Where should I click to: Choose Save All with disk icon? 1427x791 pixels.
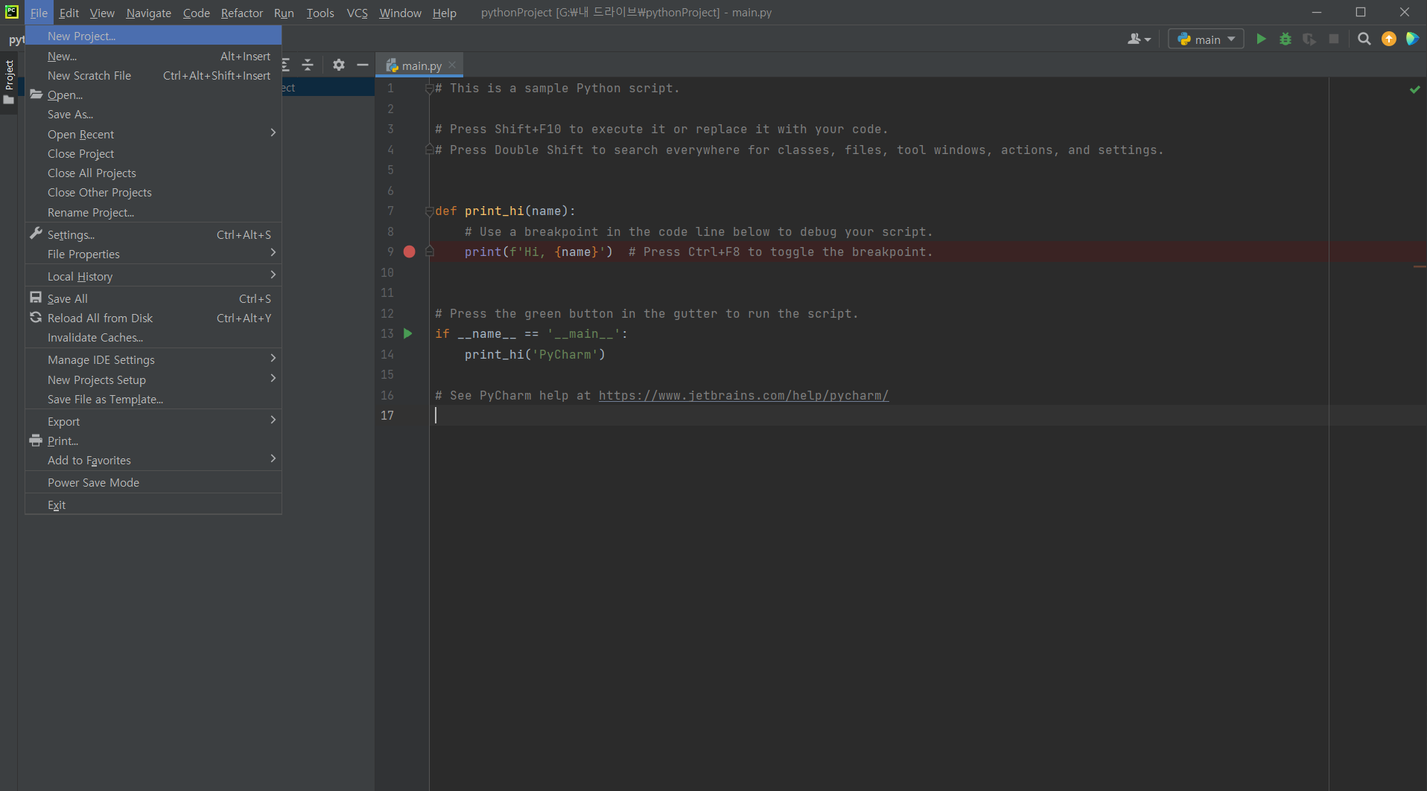click(153, 298)
